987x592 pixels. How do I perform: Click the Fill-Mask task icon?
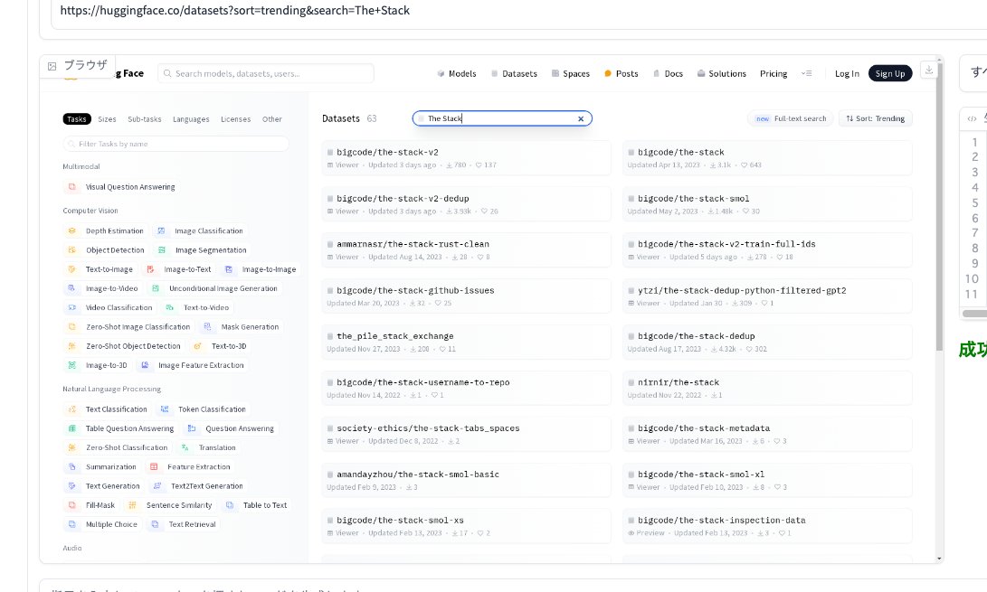coord(71,505)
